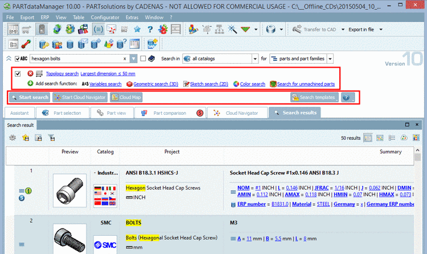
Task: Click the parenthesized equals sign icon
Action: (98, 30)
